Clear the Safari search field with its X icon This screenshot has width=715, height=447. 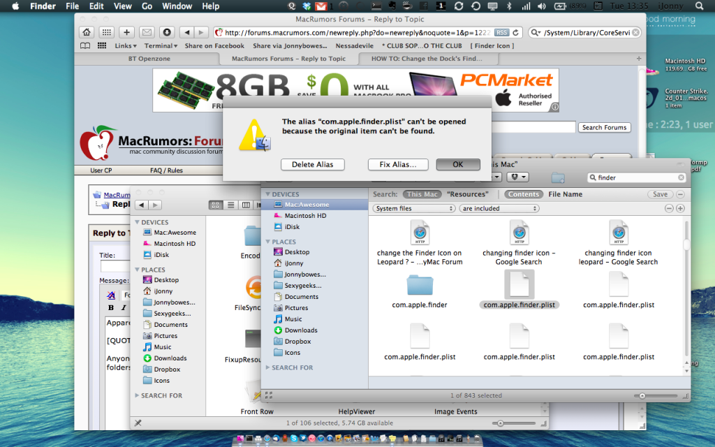pyautogui.click(x=635, y=32)
